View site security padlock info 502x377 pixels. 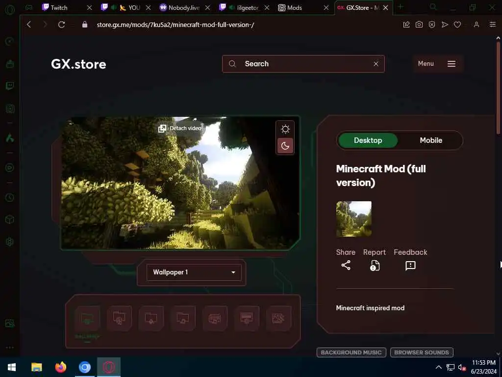pyautogui.click(x=84, y=25)
